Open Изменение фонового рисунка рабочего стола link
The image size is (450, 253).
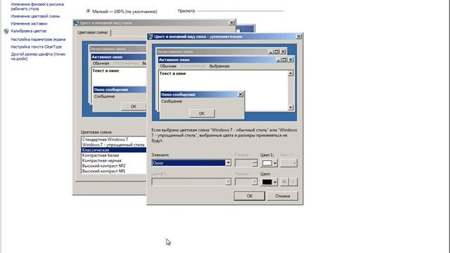(x=37, y=6)
